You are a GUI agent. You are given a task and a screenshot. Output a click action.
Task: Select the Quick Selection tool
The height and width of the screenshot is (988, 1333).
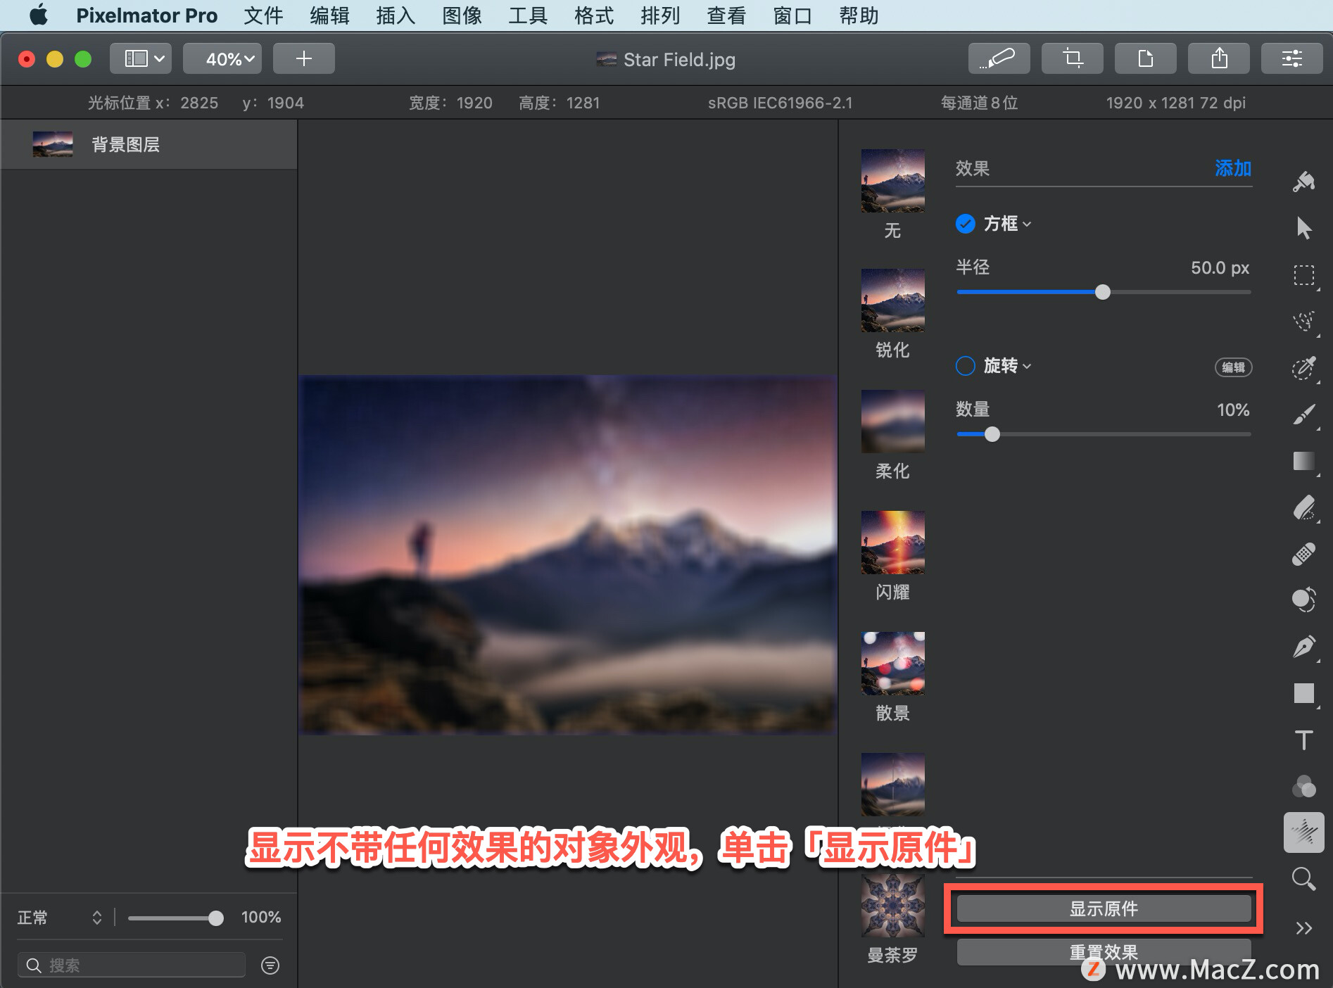click(x=1304, y=368)
